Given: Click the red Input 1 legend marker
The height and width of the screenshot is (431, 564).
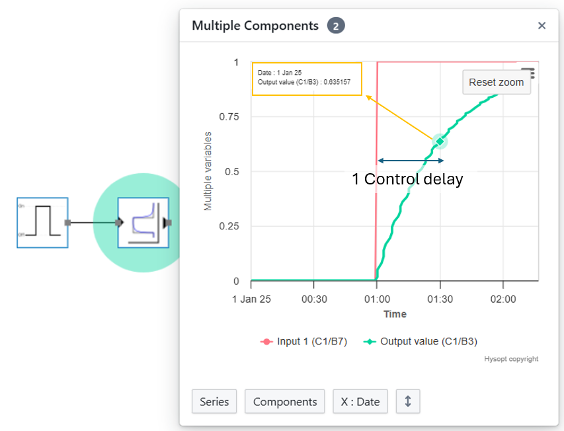Looking at the screenshot, I should [x=266, y=341].
